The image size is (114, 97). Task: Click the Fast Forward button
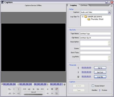[42, 89]
